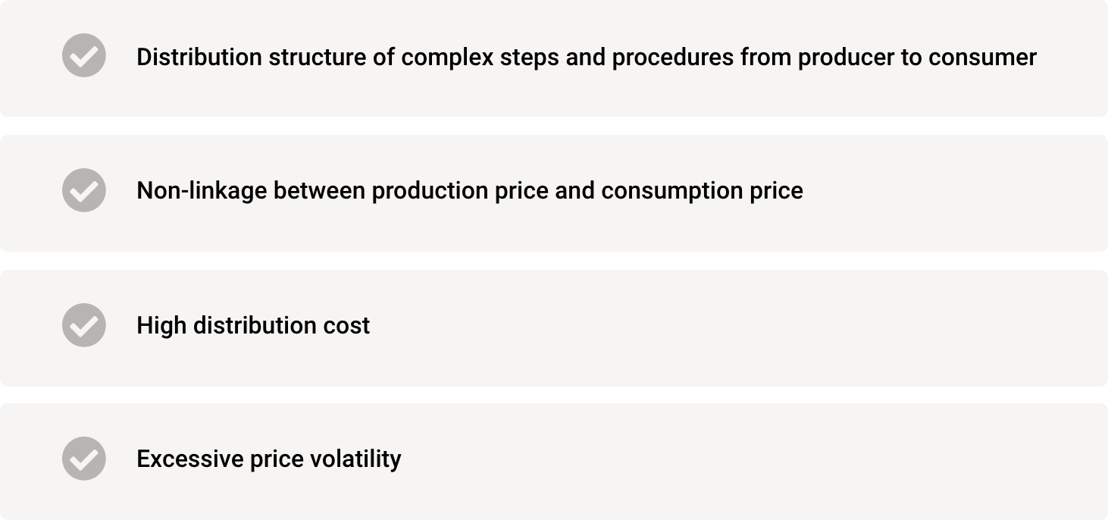
Task: Select the words 'Distribution structure' in first card
Action: tap(251, 57)
